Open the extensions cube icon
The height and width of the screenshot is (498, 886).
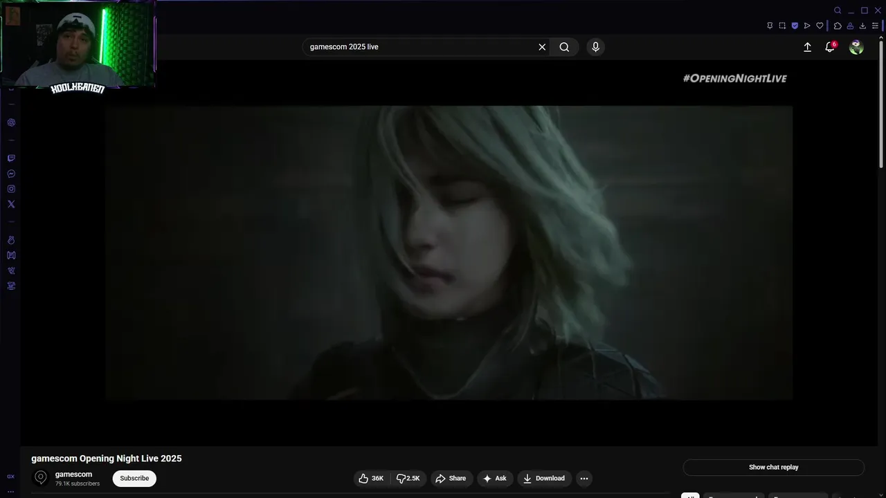coord(838,26)
